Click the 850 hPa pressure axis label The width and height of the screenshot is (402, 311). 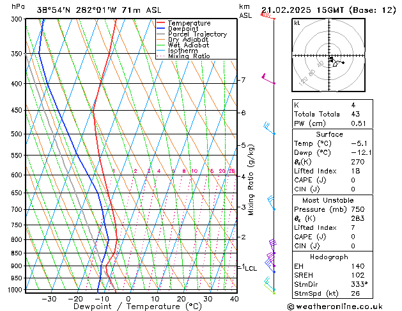click(17, 253)
